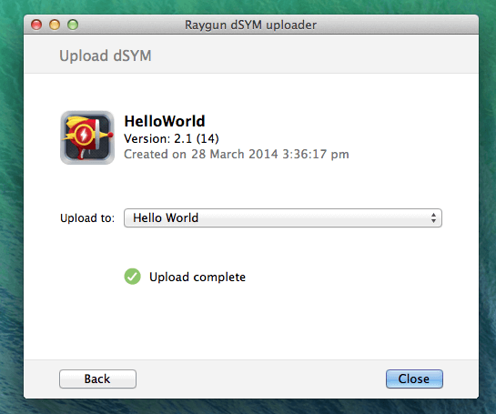Select the Hello World text in the dropdown
The image size is (496, 414).
pos(166,217)
